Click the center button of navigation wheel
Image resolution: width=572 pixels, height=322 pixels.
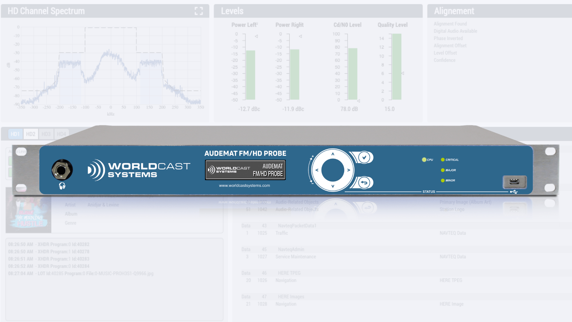(x=333, y=170)
